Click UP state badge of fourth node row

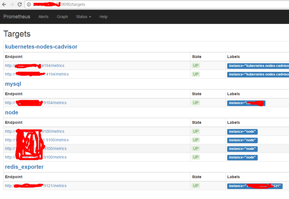click(196, 157)
